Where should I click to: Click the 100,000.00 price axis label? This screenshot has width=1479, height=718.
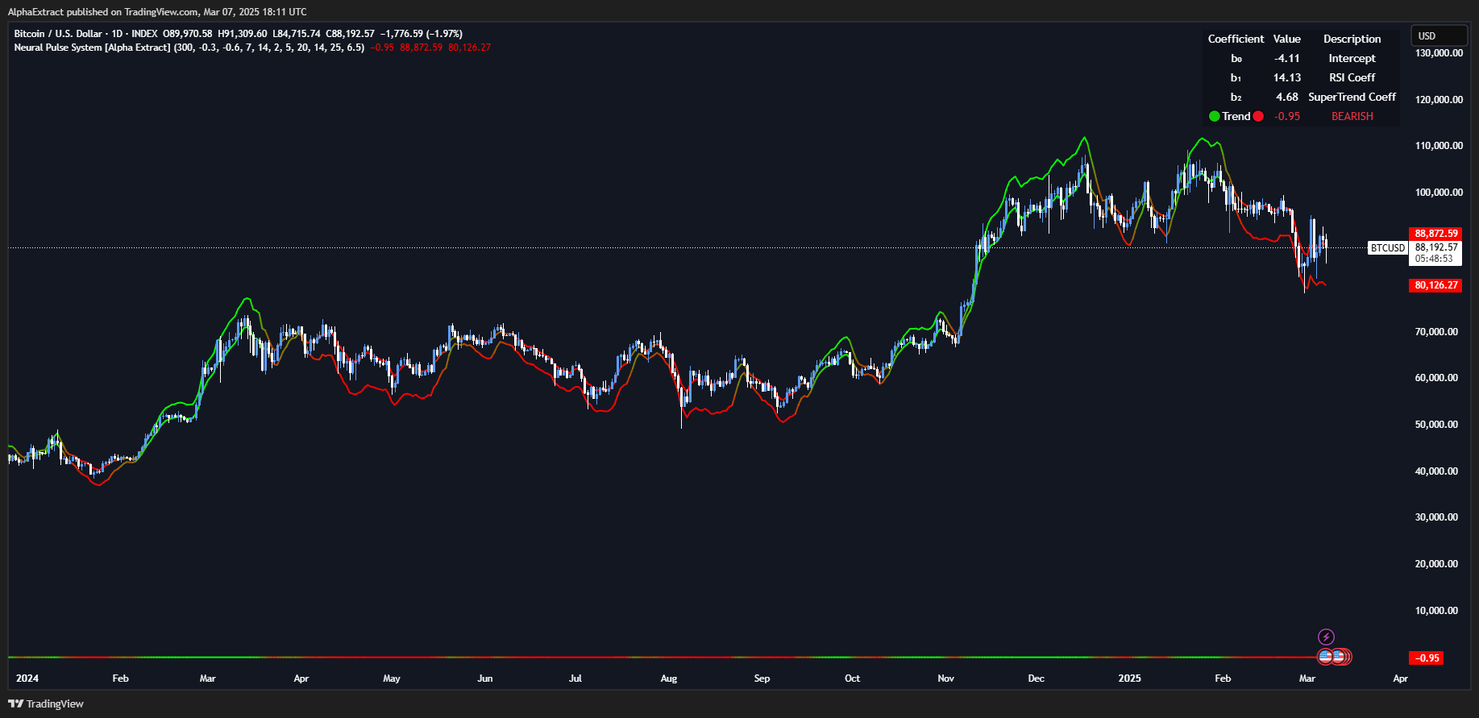(x=1439, y=193)
